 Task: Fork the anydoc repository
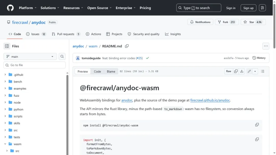227,22
